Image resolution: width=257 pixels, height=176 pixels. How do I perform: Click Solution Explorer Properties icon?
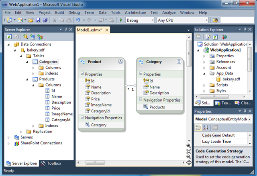(x=198, y=37)
